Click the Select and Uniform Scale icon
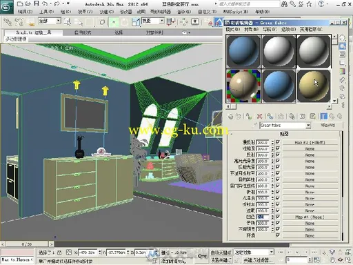 pyautogui.click(x=136, y=22)
